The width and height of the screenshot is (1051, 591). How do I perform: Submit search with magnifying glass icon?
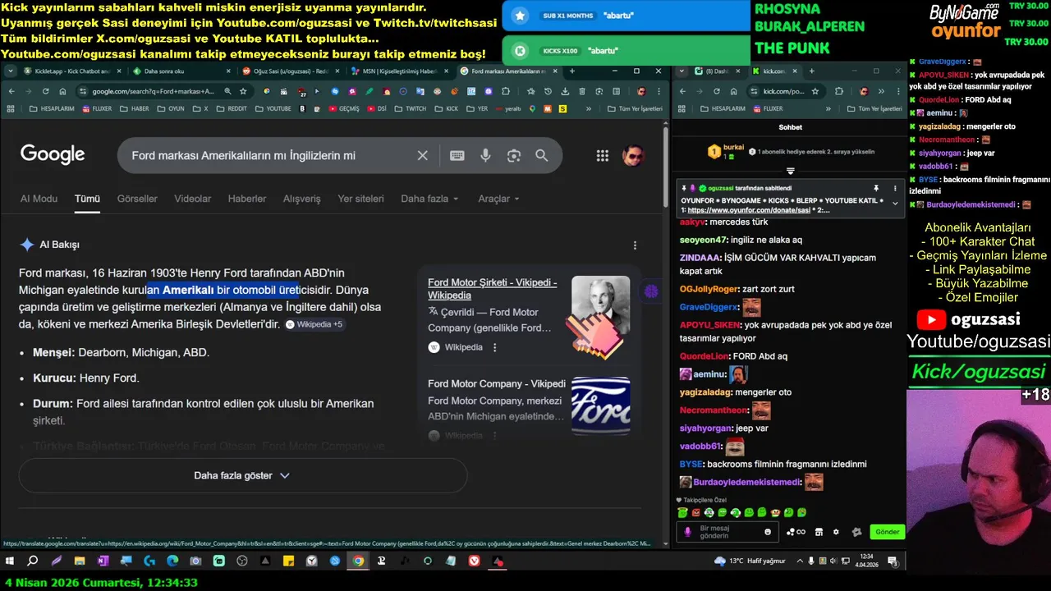pos(542,155)
